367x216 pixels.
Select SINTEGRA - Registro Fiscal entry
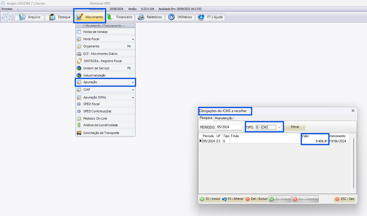pyautogui.click(x=102, y=61)
